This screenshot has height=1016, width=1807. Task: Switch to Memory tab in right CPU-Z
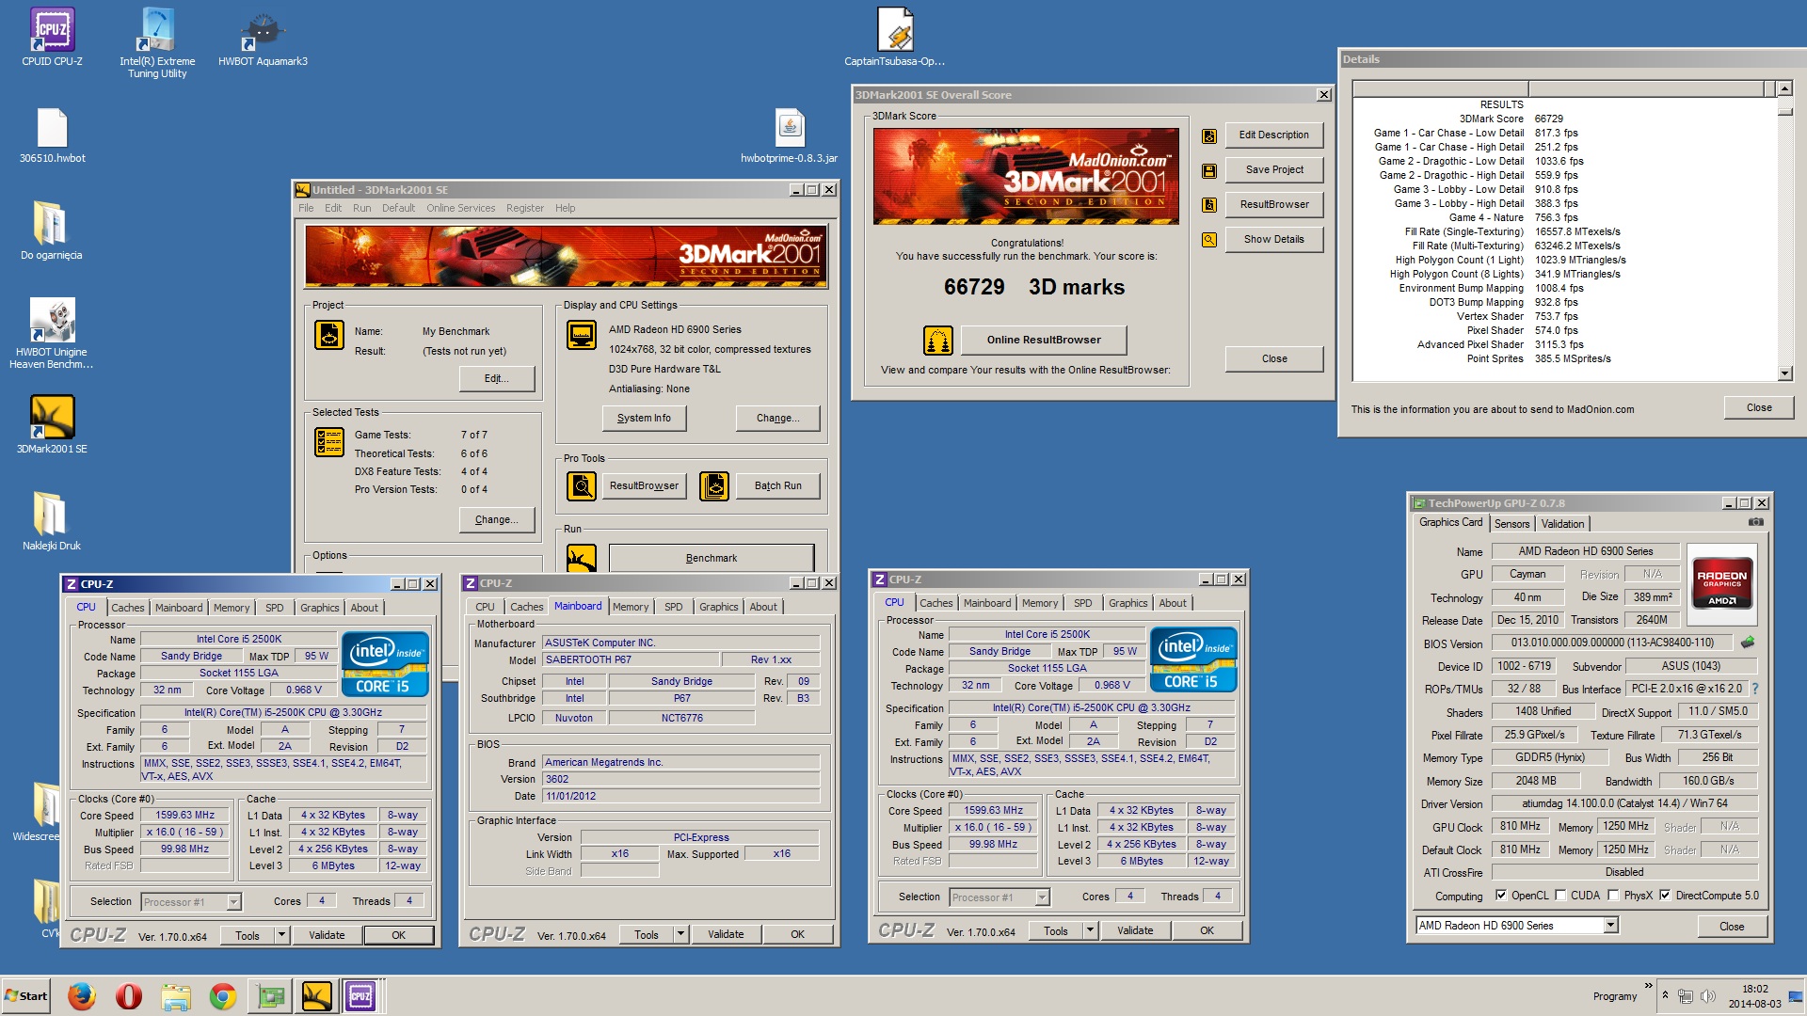1040,603
